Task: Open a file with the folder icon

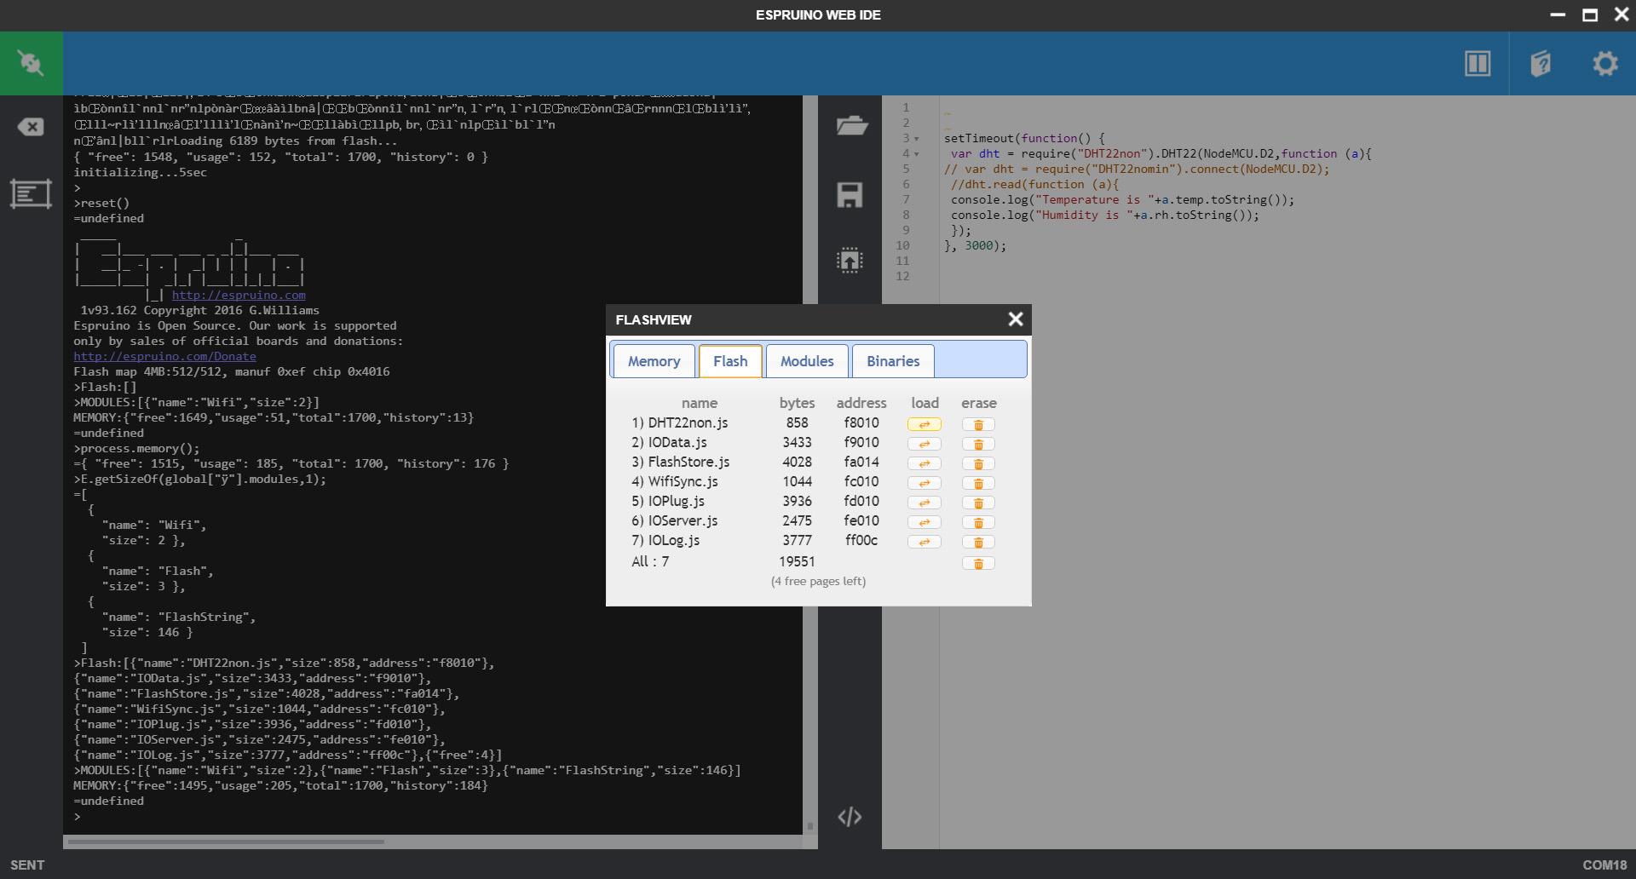Action: (850, 126)
